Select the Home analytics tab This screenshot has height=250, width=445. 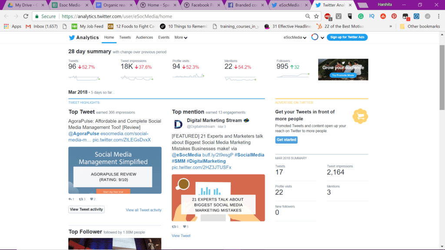(109, 37)
